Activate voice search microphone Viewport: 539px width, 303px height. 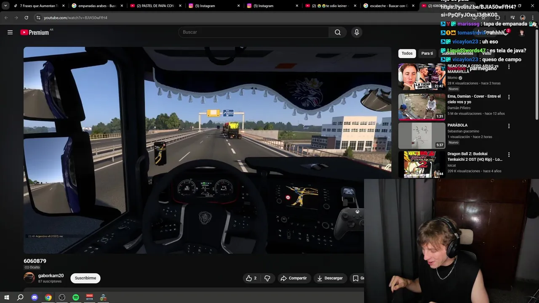click(x=357, y=32)
